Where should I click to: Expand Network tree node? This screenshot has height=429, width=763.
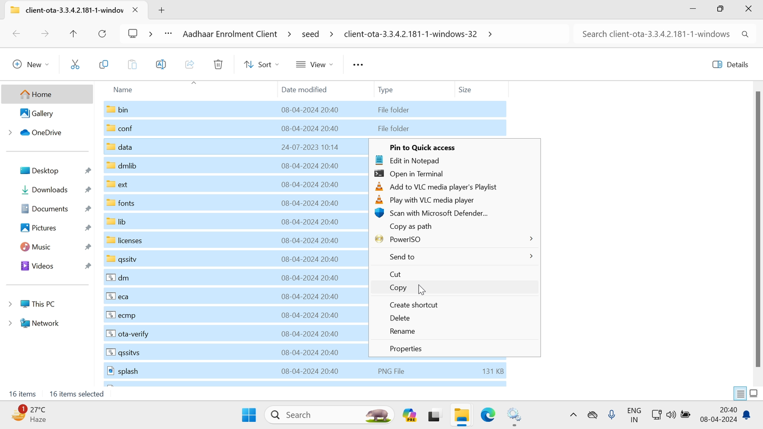(x=10, y=323)
